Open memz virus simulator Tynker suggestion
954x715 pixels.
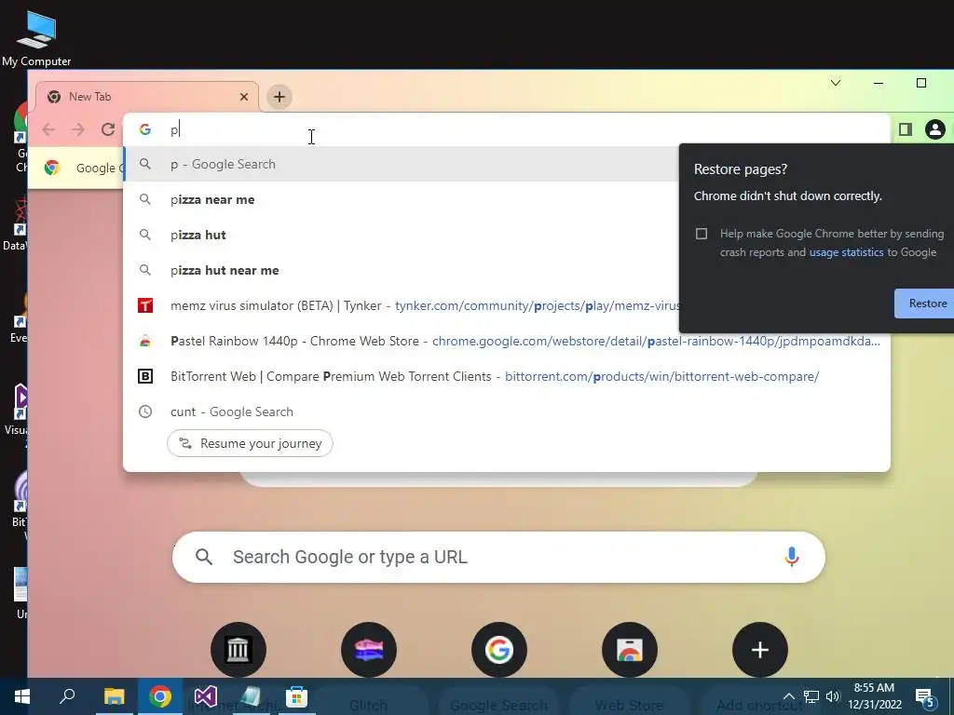click(x=402, y=305)
